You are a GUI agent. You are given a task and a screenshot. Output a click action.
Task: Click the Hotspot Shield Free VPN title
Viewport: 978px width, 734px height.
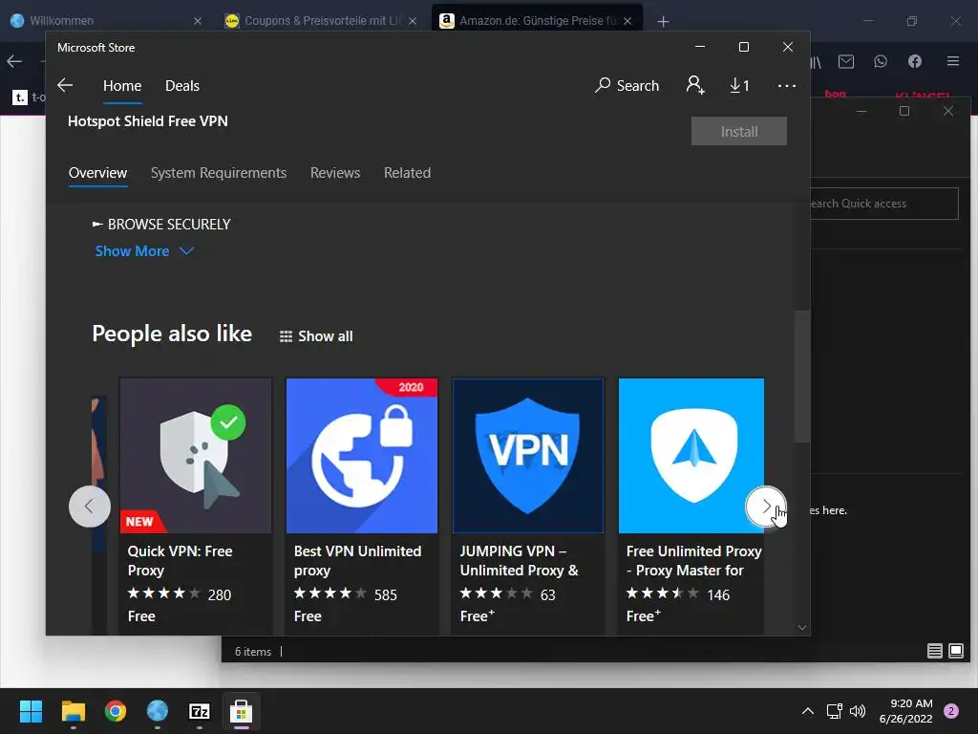click(148, 121)
